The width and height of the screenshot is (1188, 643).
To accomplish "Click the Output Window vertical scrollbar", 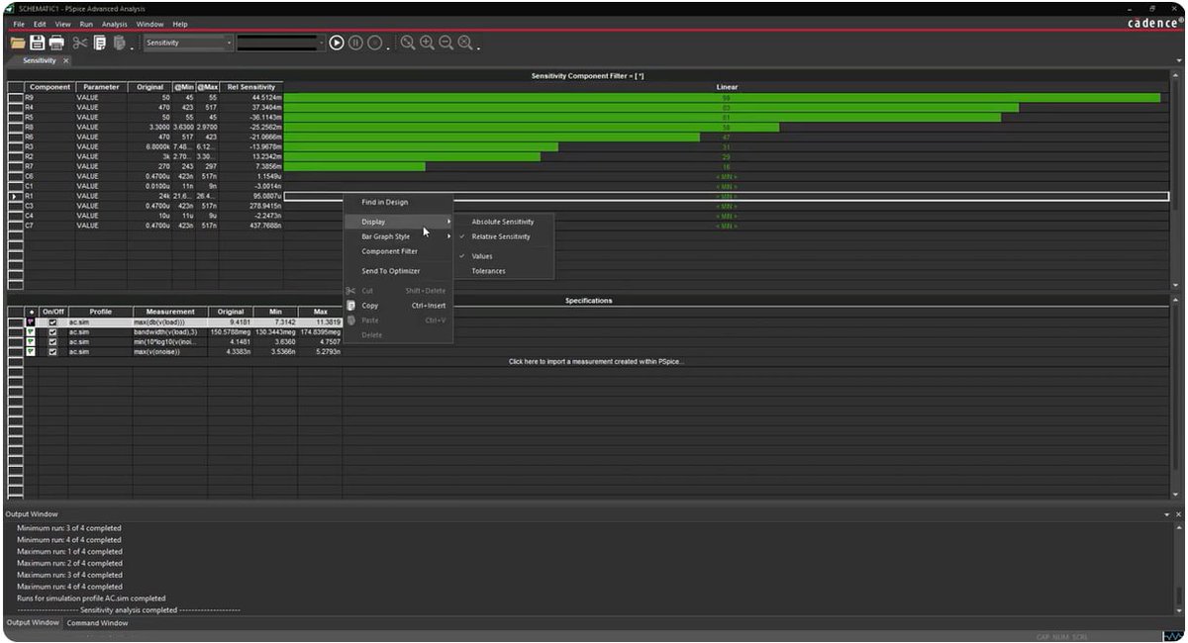I will point(1177,569).
